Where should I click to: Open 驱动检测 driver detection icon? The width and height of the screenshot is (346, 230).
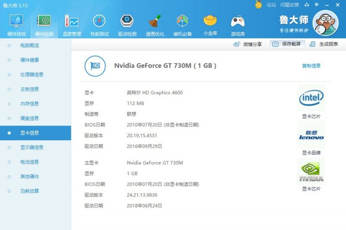coord(127,21)
